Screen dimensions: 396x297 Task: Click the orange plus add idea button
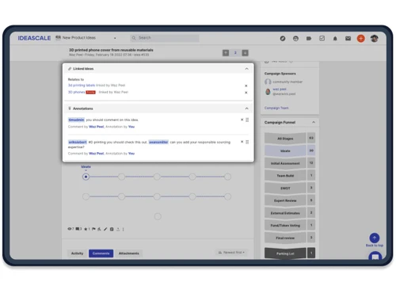[361, 39]
